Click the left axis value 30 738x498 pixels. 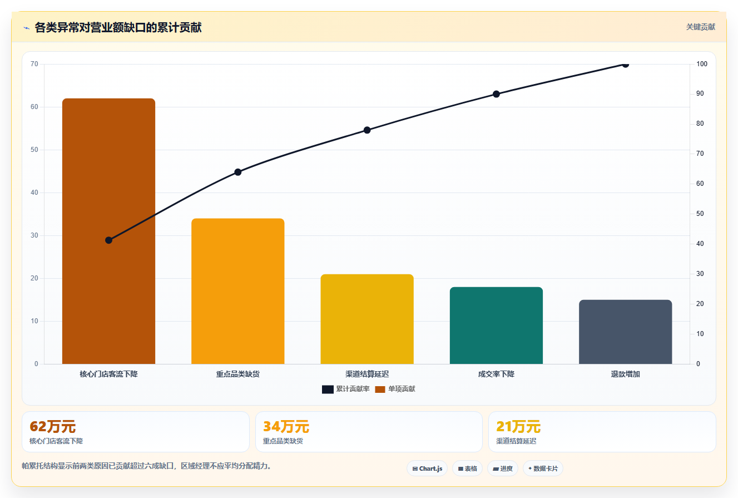pyautogui.click(x=34, y=235)
